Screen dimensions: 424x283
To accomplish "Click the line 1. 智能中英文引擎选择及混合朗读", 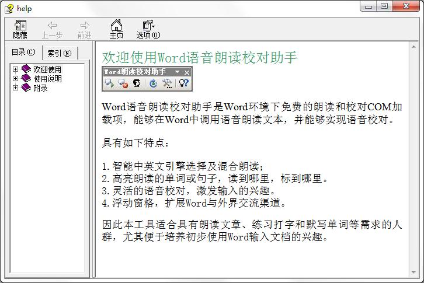I will coord(183,166).
